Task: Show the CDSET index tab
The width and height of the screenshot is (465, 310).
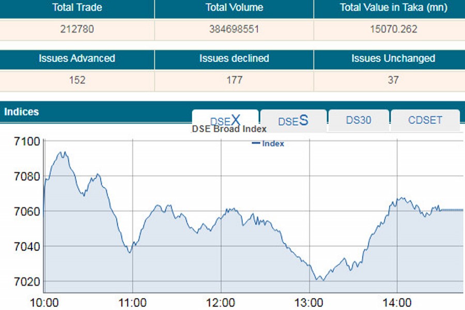Action: (425, 120)
